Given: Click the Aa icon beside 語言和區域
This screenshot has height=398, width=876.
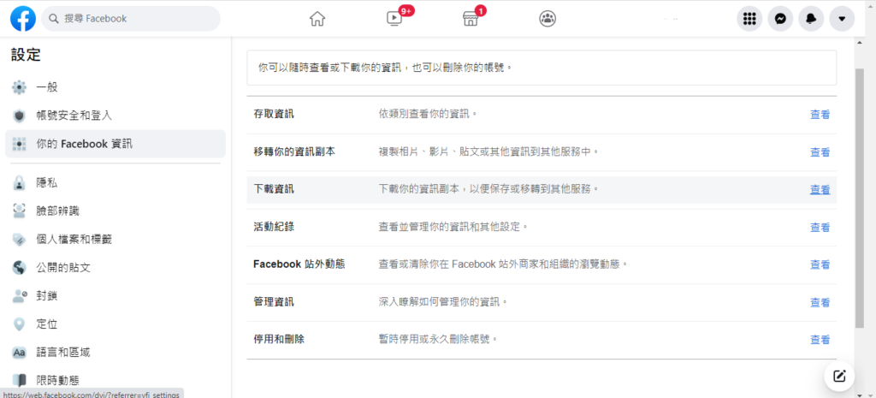Looking at the screenshot, I should point(20,353).
